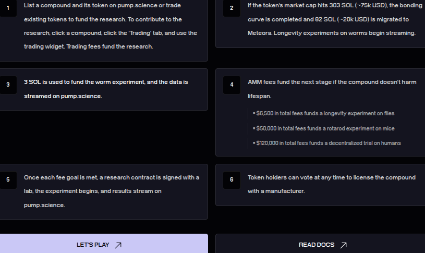Viewport: 425px width, 253px height.
Task: Click 'streamed on pump.science' text in step 3
Action: pos(63,97)
